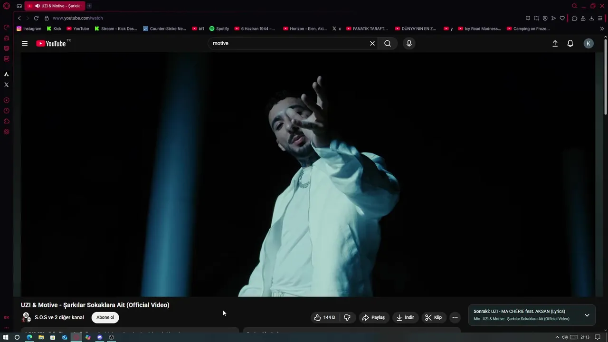
Task: Open Counter-Strike bookmark
Action: pyautogui.click(x=164, y=28)
